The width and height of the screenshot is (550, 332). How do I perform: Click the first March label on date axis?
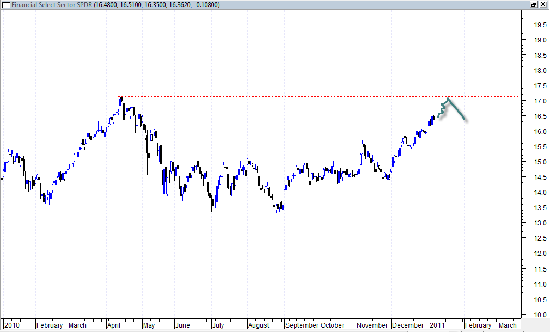point(77,325)
